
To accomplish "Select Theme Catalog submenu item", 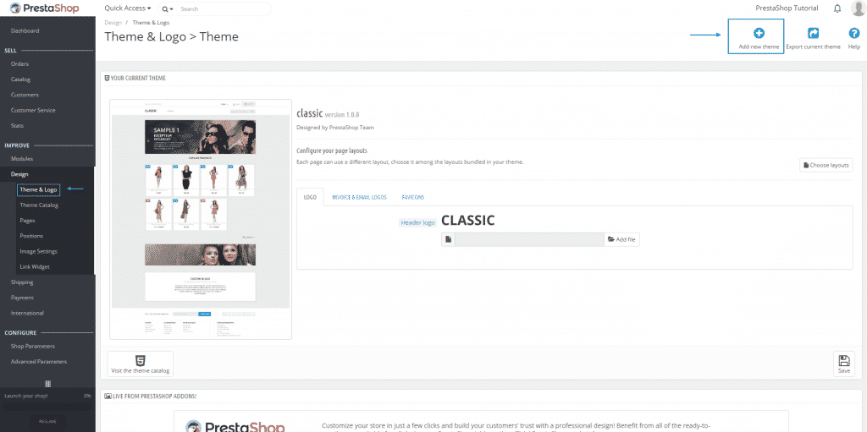I will click(x=39, y=205).
